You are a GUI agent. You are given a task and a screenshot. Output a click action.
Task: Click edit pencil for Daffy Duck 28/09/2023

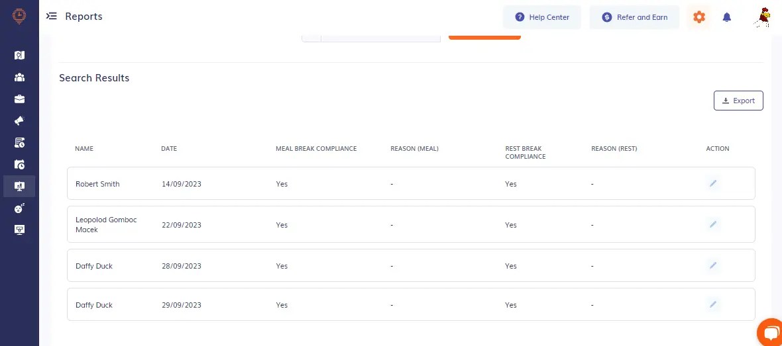tap(713, 266)
